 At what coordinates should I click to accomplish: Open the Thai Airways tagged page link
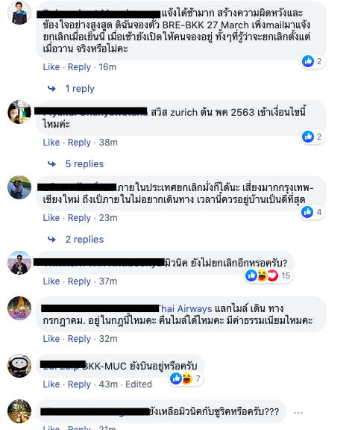pos(186,308)
